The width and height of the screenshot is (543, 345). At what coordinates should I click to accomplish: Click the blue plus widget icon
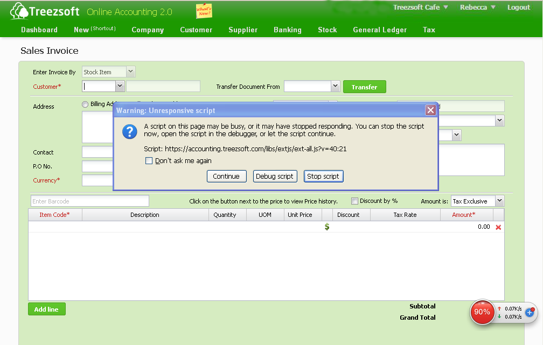[530, 313]
